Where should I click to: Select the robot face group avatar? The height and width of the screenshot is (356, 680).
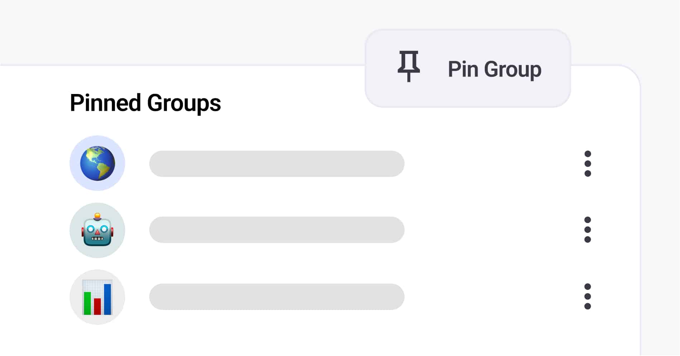tap(97, 231)
